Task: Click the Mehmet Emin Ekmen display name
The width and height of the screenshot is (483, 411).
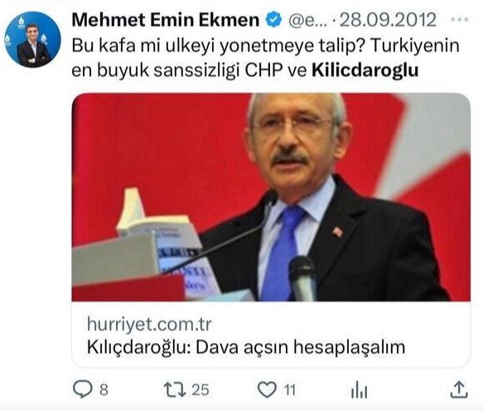Action: 166,20
